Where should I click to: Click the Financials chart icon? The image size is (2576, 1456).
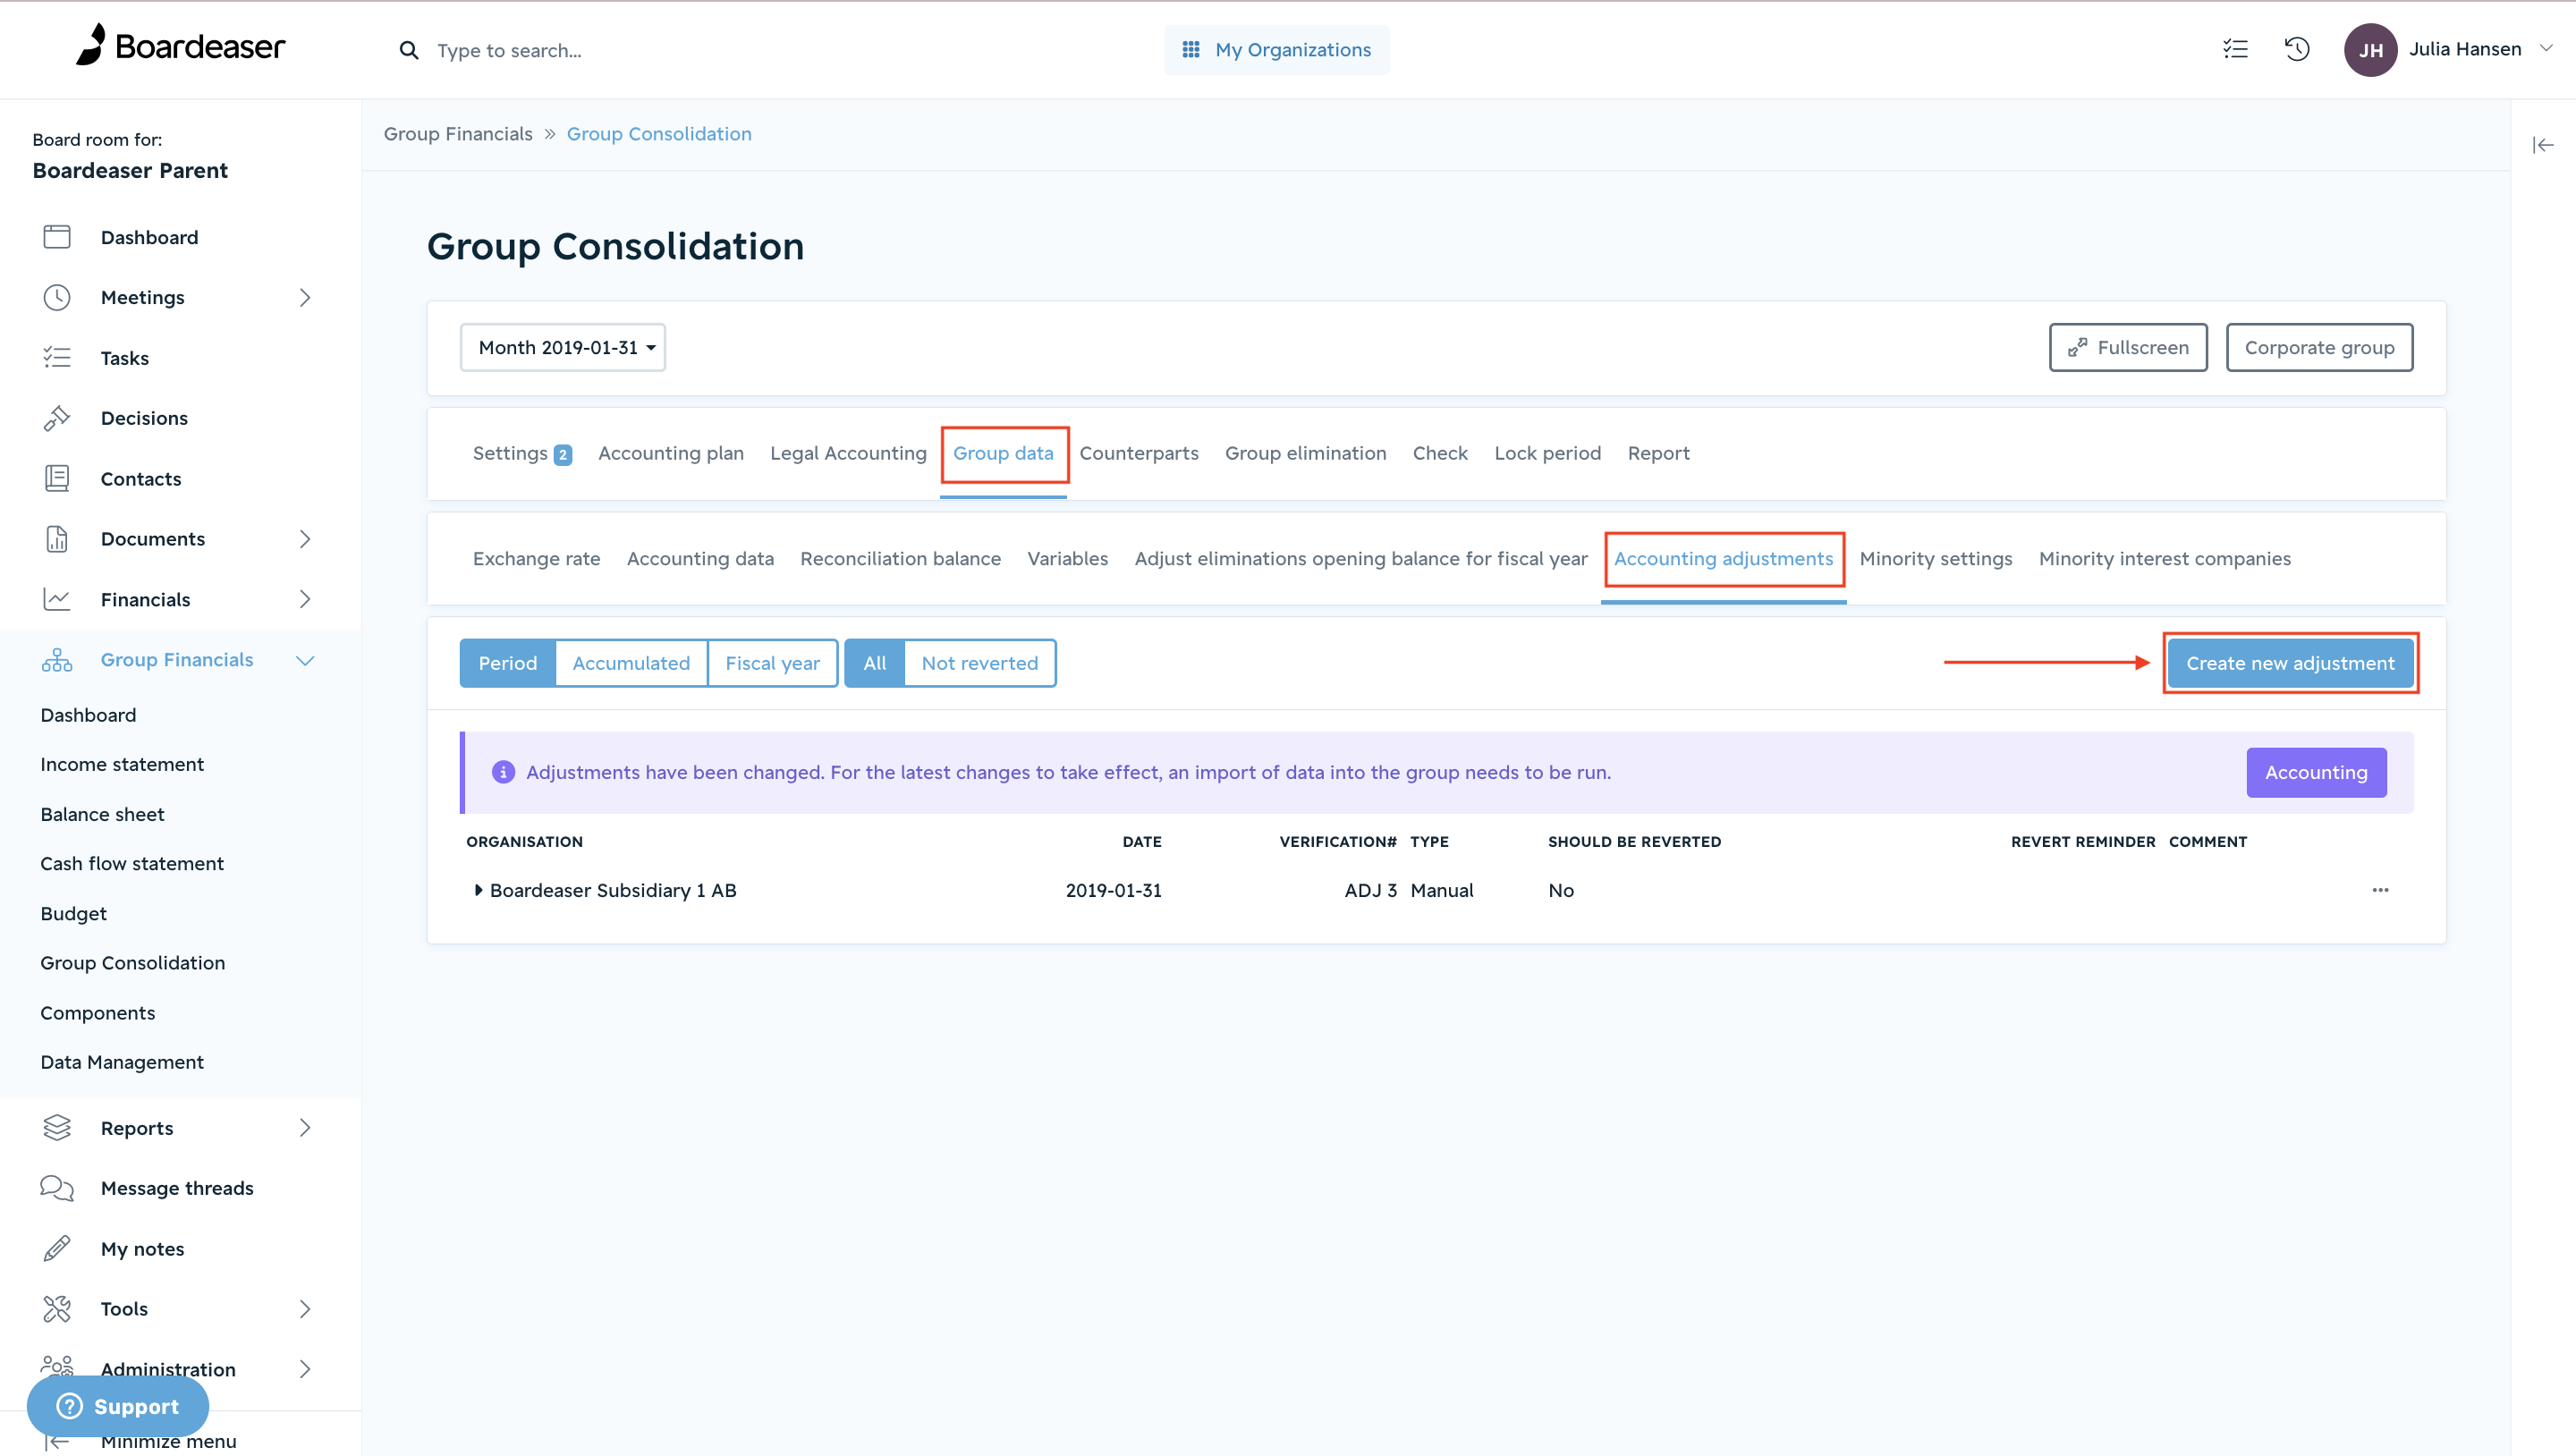(x=57, y=599)
